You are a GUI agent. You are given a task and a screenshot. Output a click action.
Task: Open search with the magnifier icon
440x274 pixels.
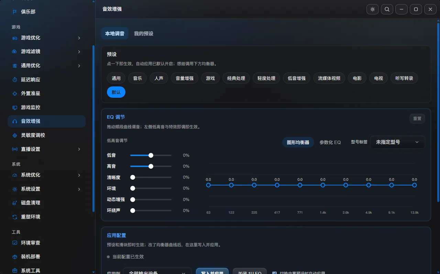pos(387,9)
